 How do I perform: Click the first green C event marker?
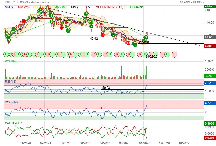(x=6, y=54)
